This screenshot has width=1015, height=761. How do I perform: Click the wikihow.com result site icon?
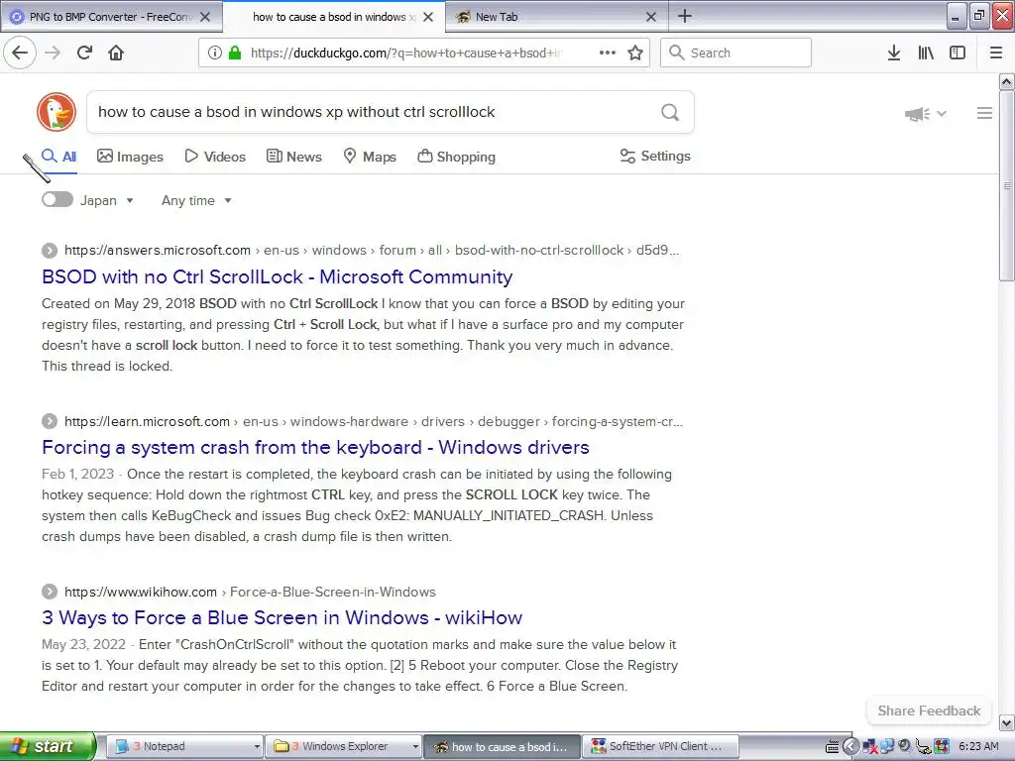(x=50, y=592)
